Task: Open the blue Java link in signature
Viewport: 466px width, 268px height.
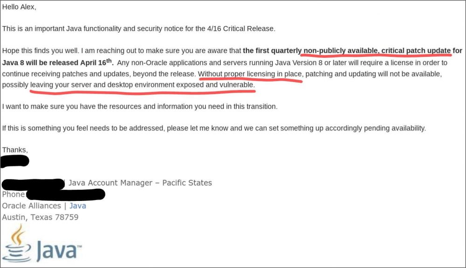Action: pyautogui.click(x=77, y=206)
